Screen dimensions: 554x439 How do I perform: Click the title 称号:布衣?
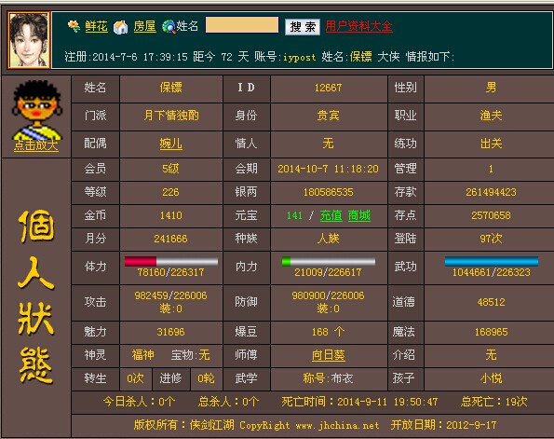click(329, 378)
